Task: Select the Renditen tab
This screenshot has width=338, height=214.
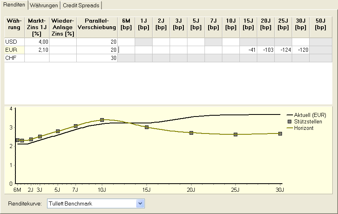Action: point(14,5)
